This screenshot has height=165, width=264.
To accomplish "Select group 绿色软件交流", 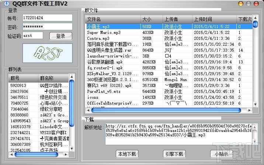I will (x=39, y=97).
